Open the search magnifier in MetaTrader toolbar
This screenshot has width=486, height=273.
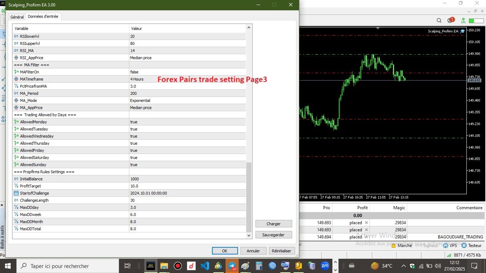pyautogui.click(x=439, y=21)
